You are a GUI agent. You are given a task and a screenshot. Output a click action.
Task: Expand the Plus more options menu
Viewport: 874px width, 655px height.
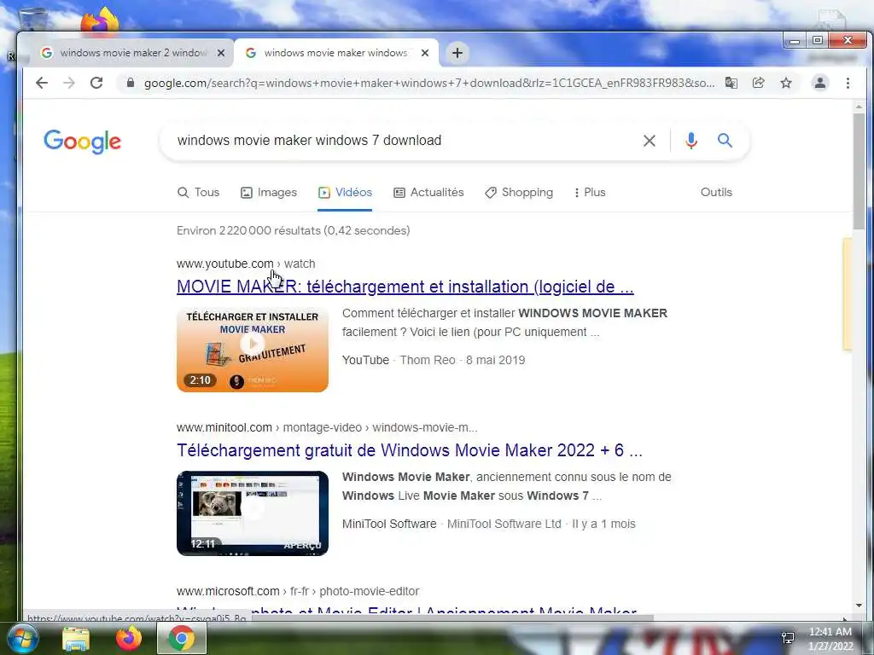coord(590,192)
